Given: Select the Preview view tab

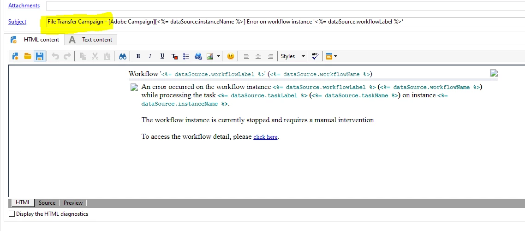Looking at the screenshot, I should [x=73, y=202].
